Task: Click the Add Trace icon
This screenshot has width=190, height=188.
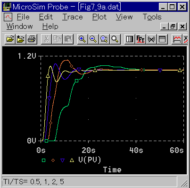Action: 177,39
